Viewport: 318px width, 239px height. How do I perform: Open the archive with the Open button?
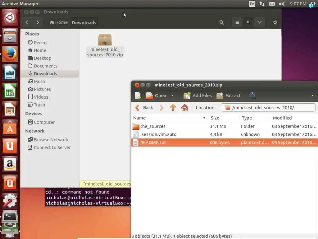click(156, 96)
